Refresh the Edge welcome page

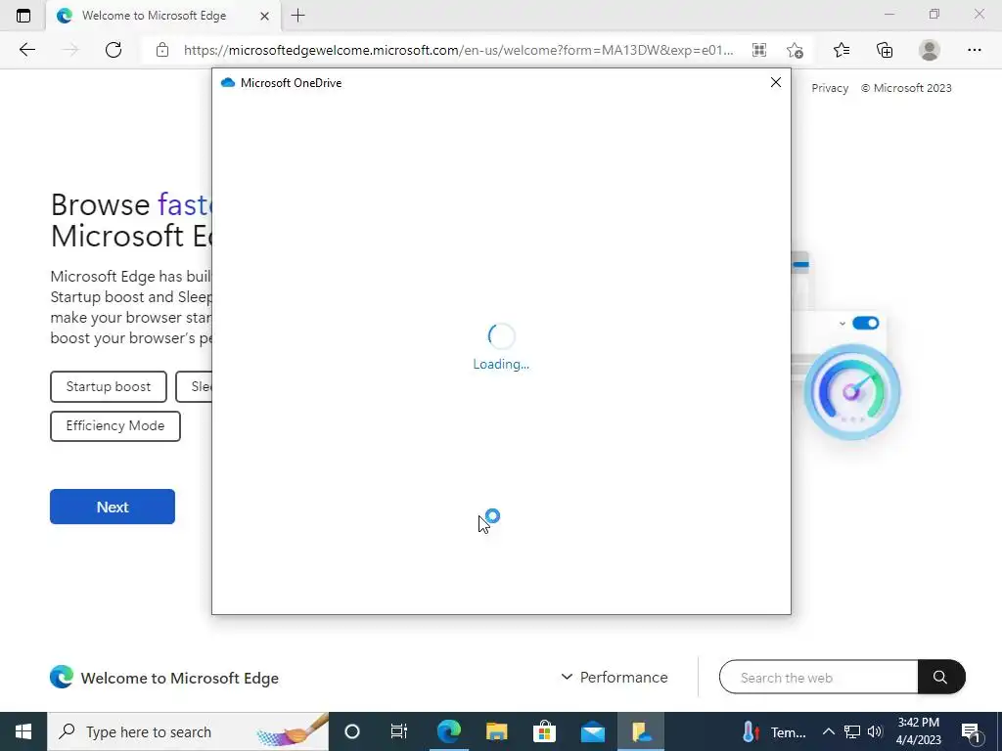(114, 50)
